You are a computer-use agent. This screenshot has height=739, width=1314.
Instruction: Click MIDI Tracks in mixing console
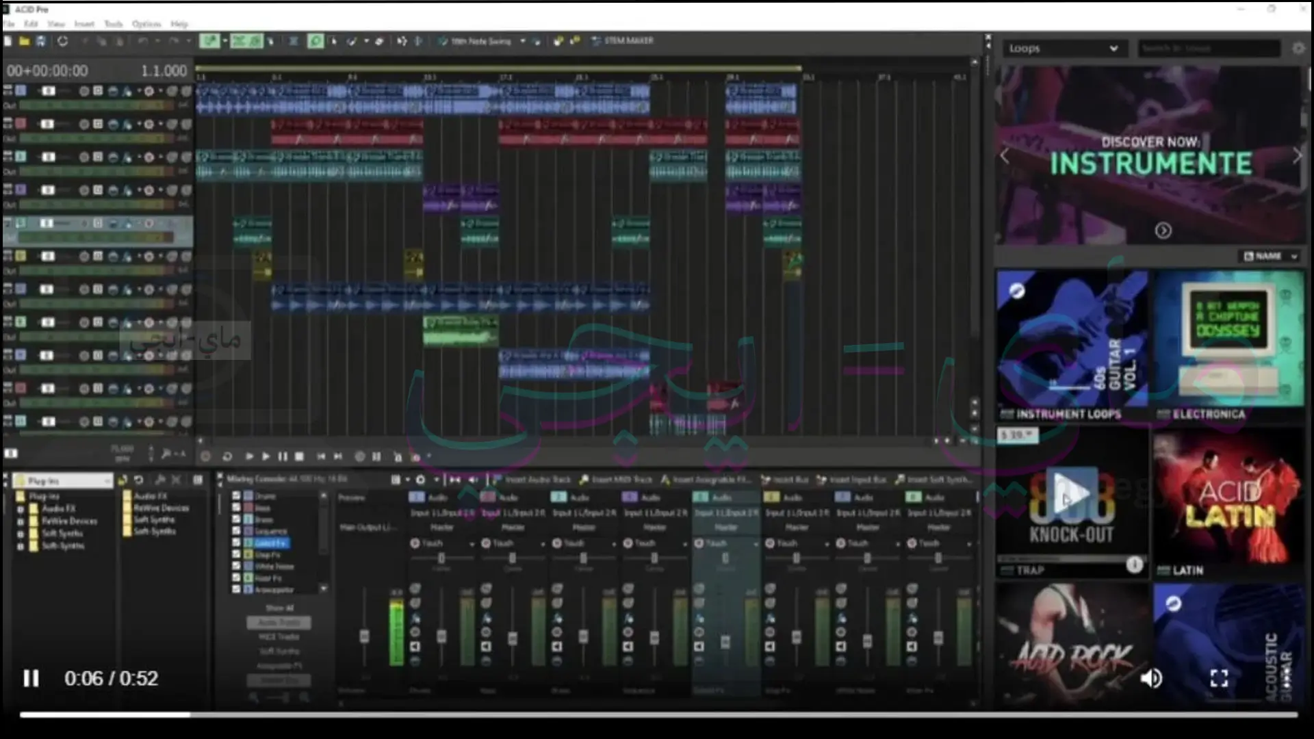pyautogui.click(x=279, y=636)
